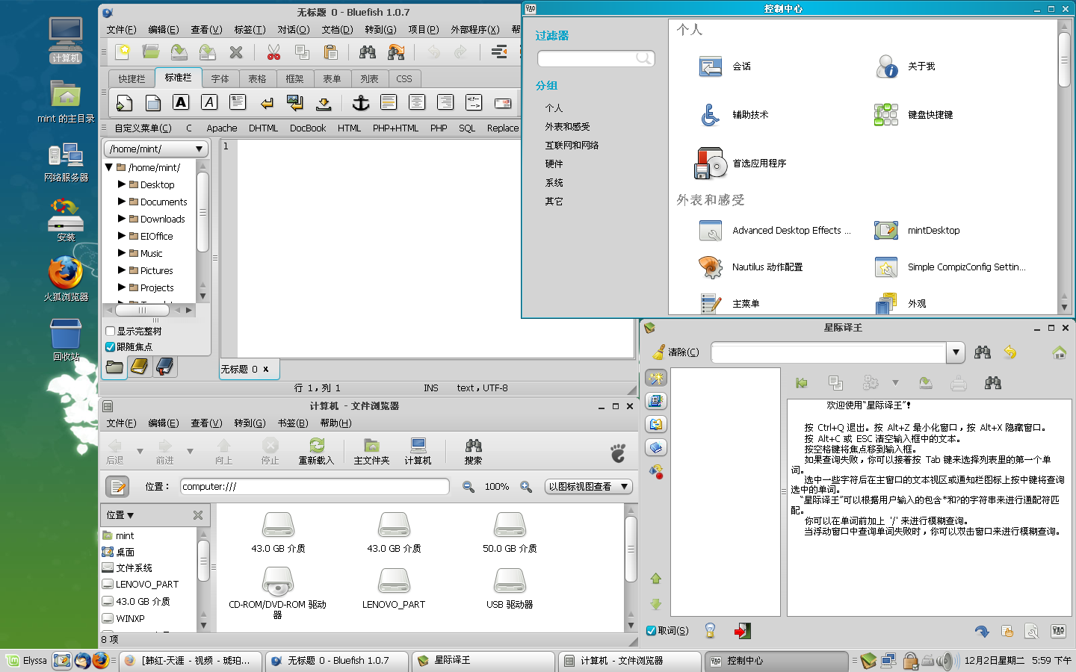Screen dimensions: 1076x672
Task: Click the lightbulb icon in StarDict bottom bar
Action: (710, 631)
